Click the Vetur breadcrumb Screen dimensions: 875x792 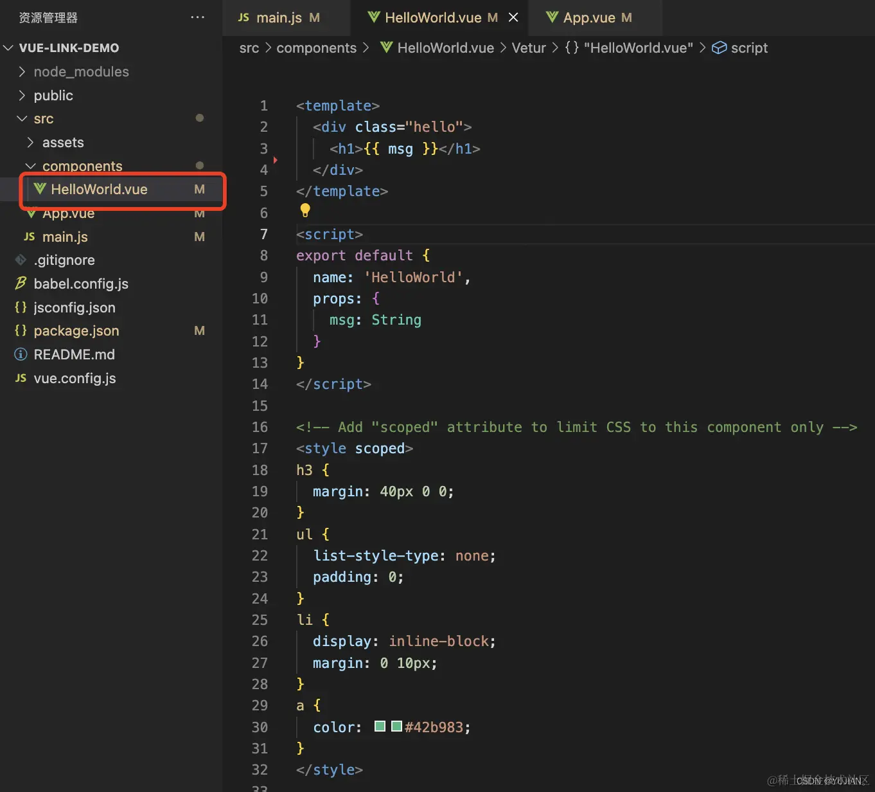pos(529,48)
